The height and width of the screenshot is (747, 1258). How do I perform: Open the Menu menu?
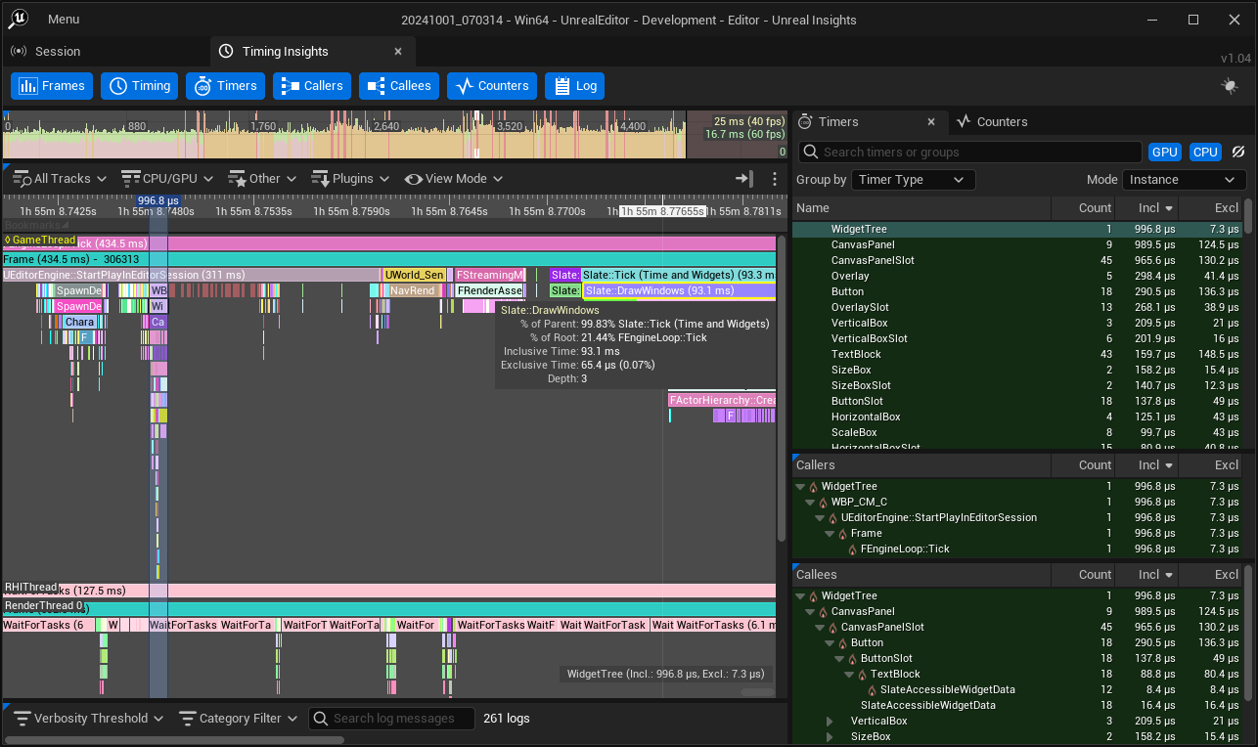click(64, 20)
